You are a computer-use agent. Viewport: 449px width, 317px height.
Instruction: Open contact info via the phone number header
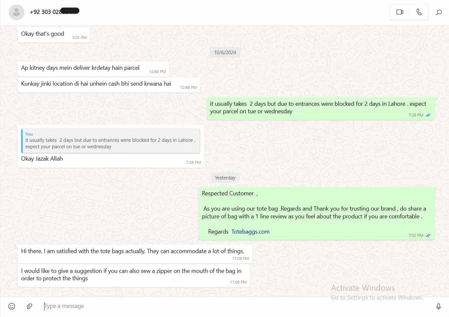[x=46, y=12]
